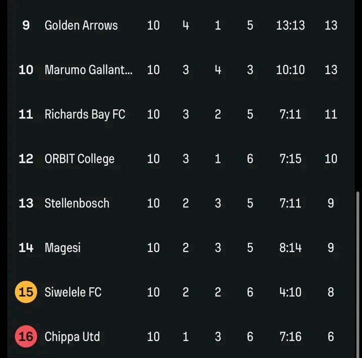Click Chippa Utd's points total of 6

pos(330,336)
